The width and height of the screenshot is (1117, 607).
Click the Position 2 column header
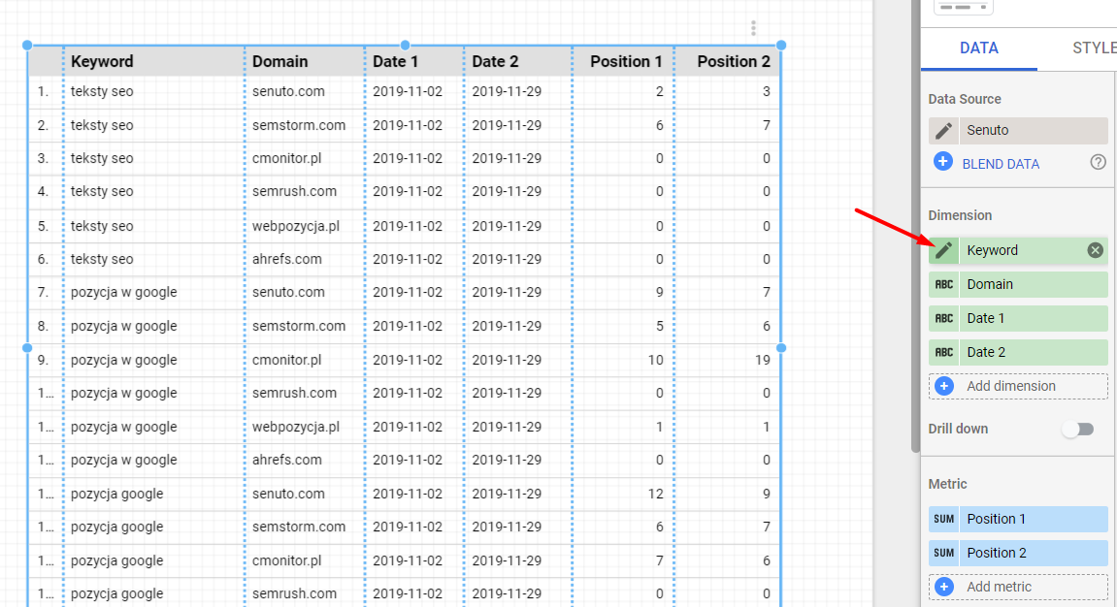pos(734,61)
